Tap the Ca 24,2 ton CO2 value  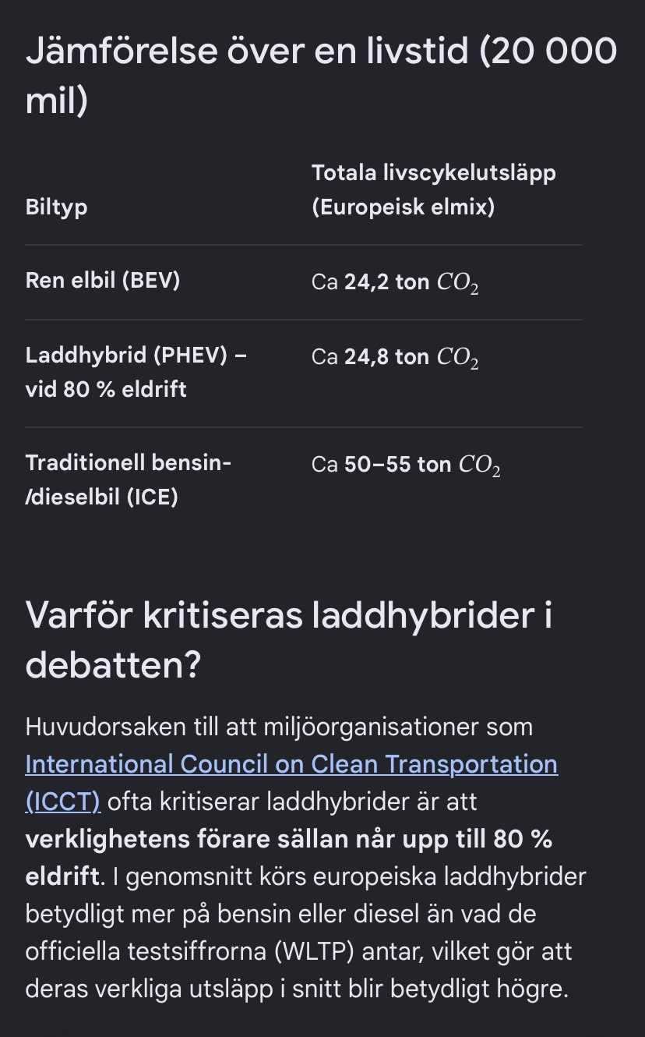coord(395,282)
